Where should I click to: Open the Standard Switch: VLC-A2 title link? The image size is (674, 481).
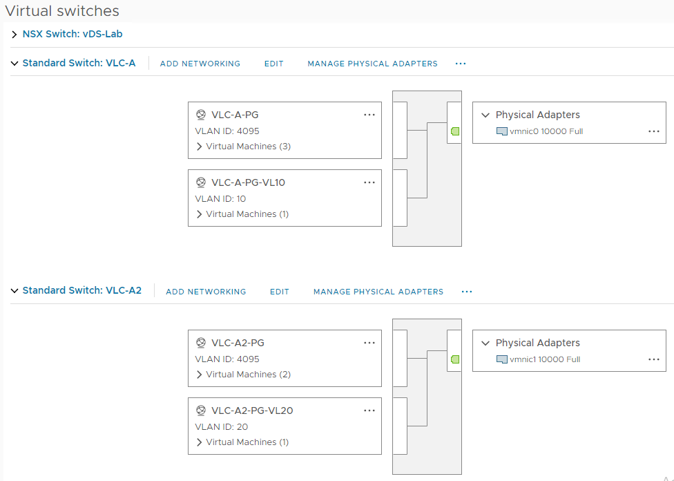point(81,290)
